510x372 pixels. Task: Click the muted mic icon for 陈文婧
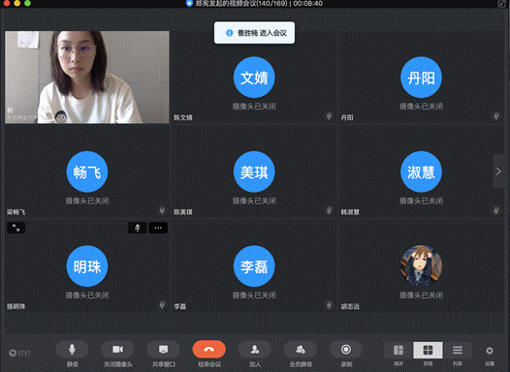tap(329, 116)
